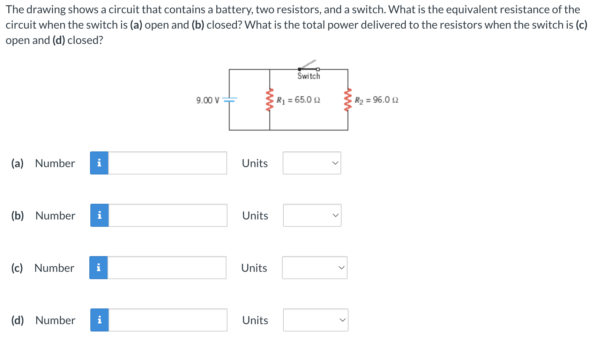This screenshot has width=596, height=358.
Task: Focus the Number input field for part (b)
Action: 168,215
